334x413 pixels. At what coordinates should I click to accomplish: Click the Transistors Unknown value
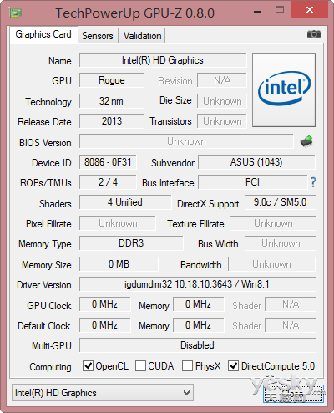222,121
